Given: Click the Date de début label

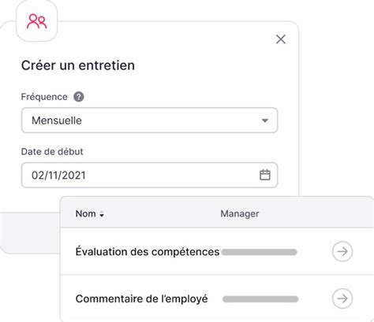Looking at the screenshot, I should (52, 152).
